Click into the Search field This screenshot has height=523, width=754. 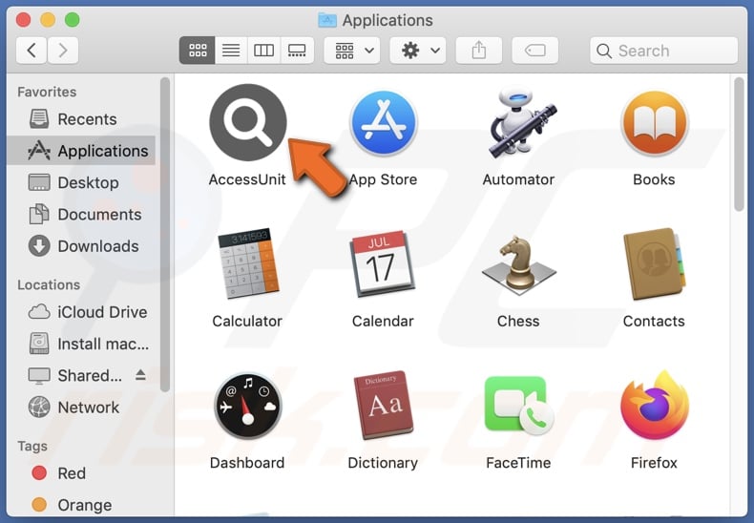click(x=663, y=50)
